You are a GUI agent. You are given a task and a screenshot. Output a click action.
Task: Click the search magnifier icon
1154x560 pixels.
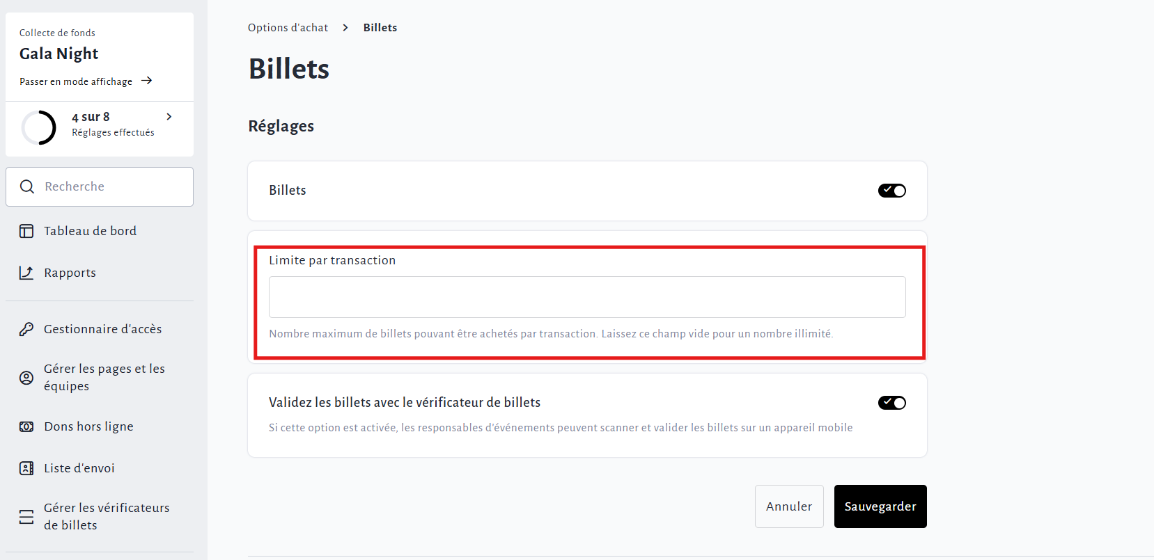[27, 186]
